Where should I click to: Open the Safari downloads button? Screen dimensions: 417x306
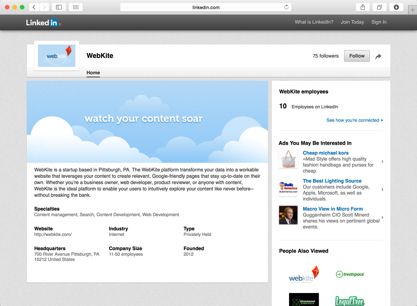[396, 7]
